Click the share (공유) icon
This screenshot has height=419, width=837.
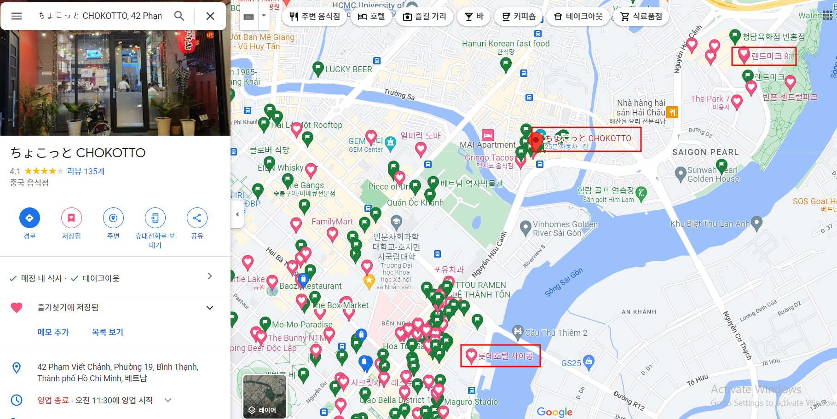[x=197, y=218]
